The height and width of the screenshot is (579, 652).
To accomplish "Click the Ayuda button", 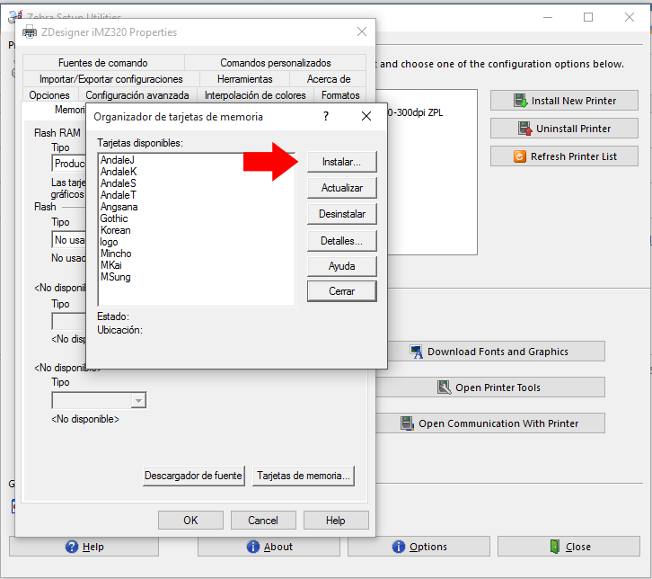I will click(342, 266).
